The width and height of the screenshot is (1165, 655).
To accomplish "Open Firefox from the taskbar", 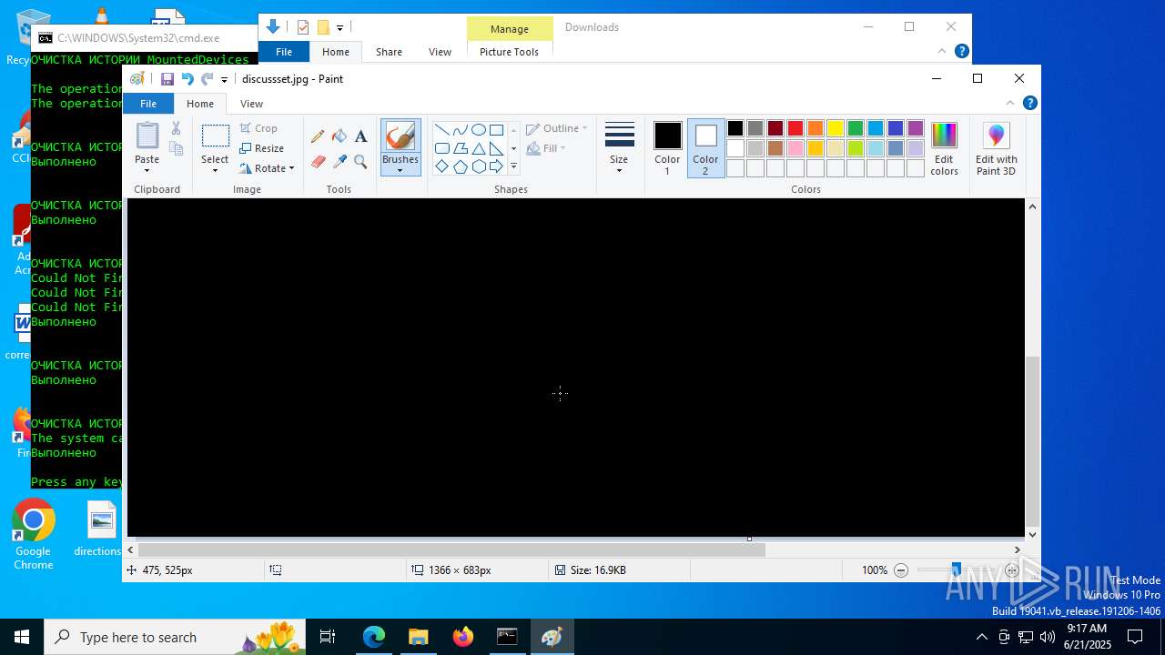I will click(463, 637).
